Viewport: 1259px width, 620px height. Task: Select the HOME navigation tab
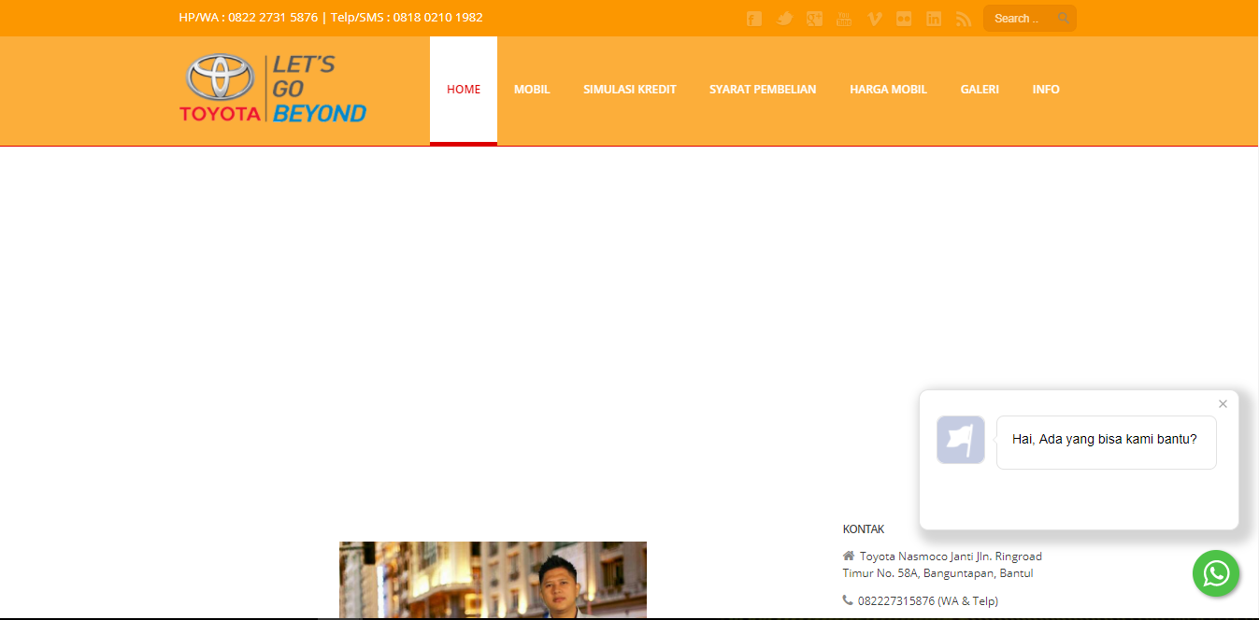click(464, 90)
